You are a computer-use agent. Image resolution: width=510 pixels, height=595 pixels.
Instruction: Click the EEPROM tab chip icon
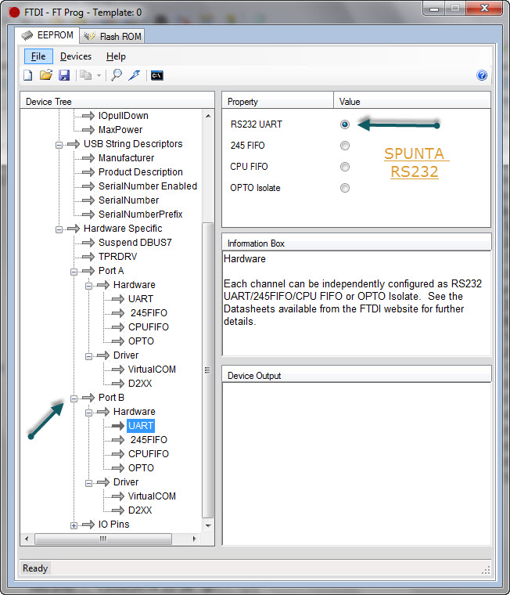(x=27, y=35)
